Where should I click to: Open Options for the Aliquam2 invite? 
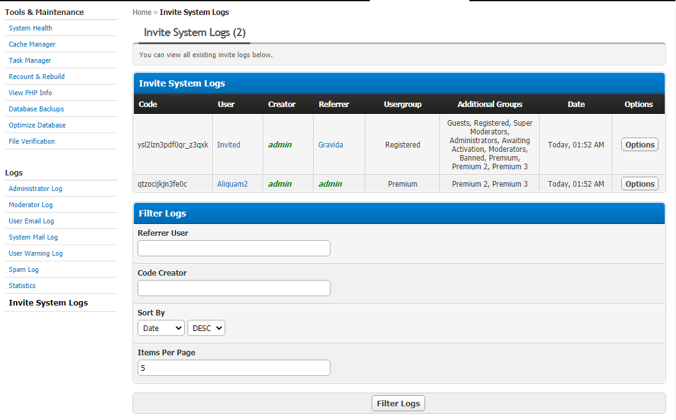click(639, 184)
